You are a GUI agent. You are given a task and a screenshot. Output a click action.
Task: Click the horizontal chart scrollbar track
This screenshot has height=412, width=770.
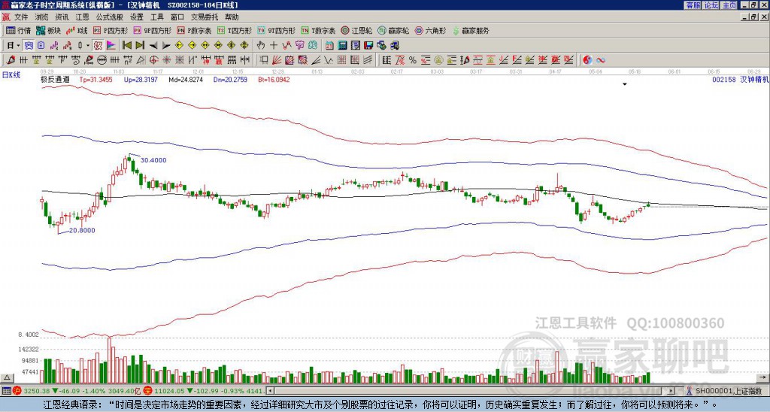click(x=471, y=391)
